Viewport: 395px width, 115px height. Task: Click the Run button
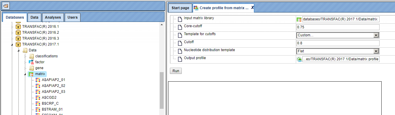(x=176, y=71)
